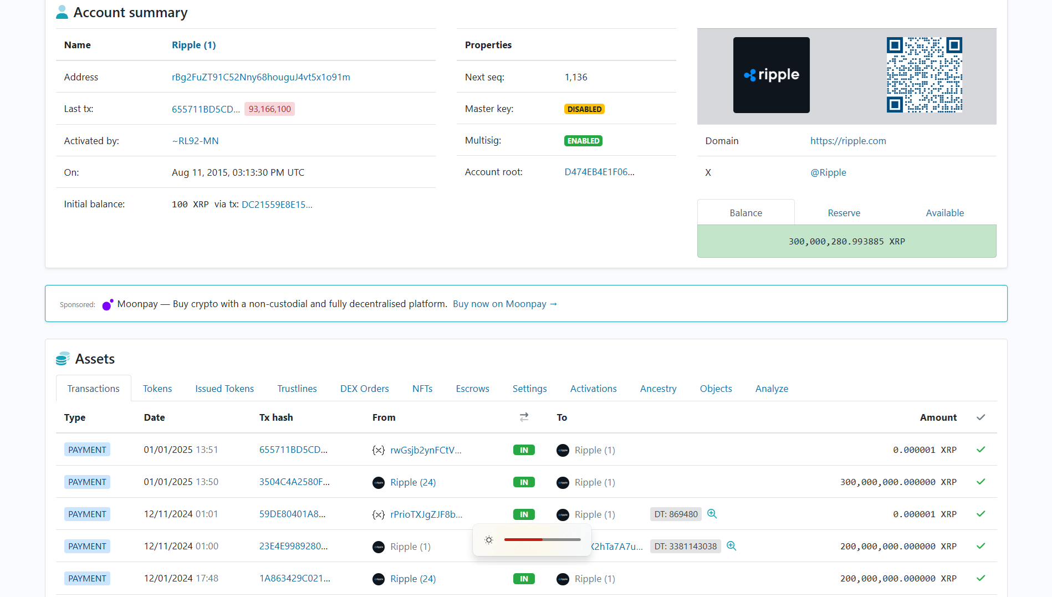The height and width of the screenshot is (597, 1052).
Task: Open the Ripple logo image
Action: (771, 75)
